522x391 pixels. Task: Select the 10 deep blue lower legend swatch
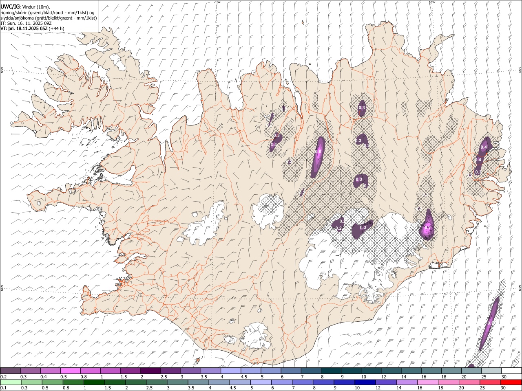[x=365, y=382]
